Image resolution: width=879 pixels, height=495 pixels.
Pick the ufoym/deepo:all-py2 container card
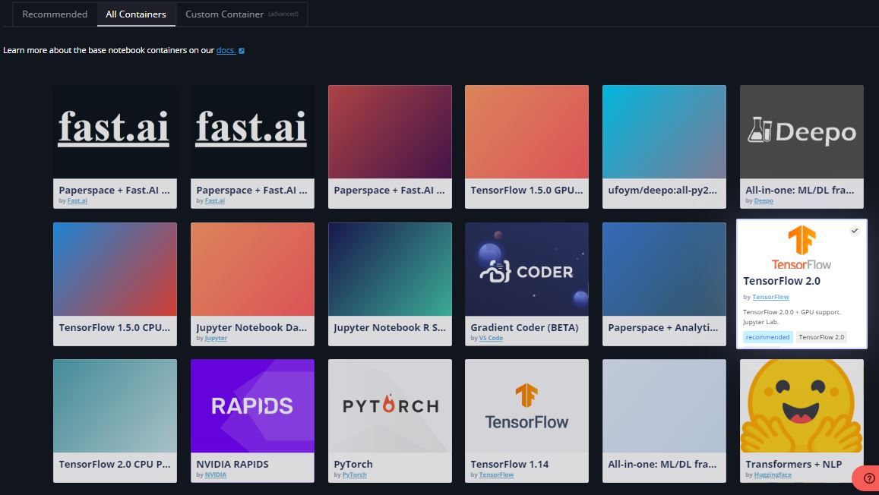(x=664, y=147)
